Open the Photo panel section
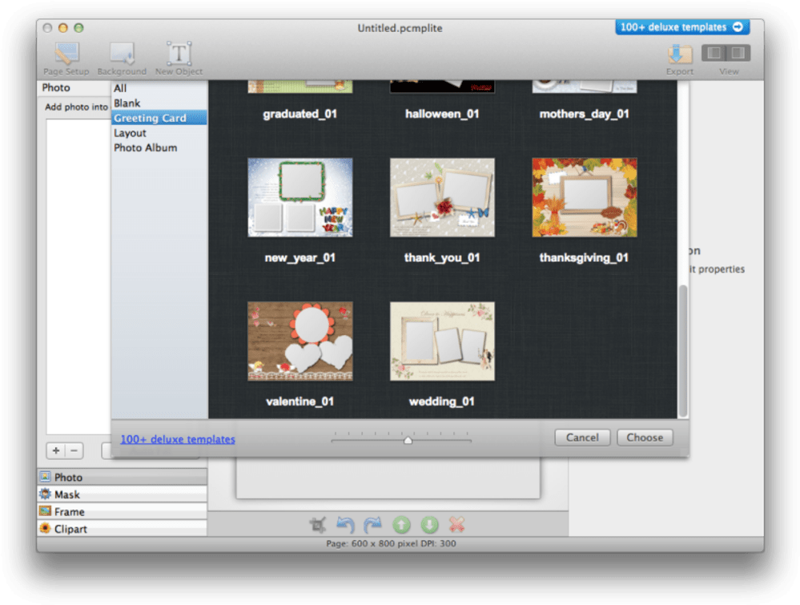Image resolution: width=800 pixels, height=605 pixels. 123,477
